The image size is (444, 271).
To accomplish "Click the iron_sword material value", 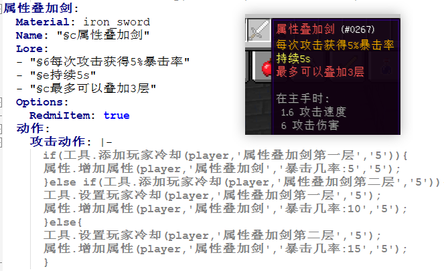I will pos(117,22).
